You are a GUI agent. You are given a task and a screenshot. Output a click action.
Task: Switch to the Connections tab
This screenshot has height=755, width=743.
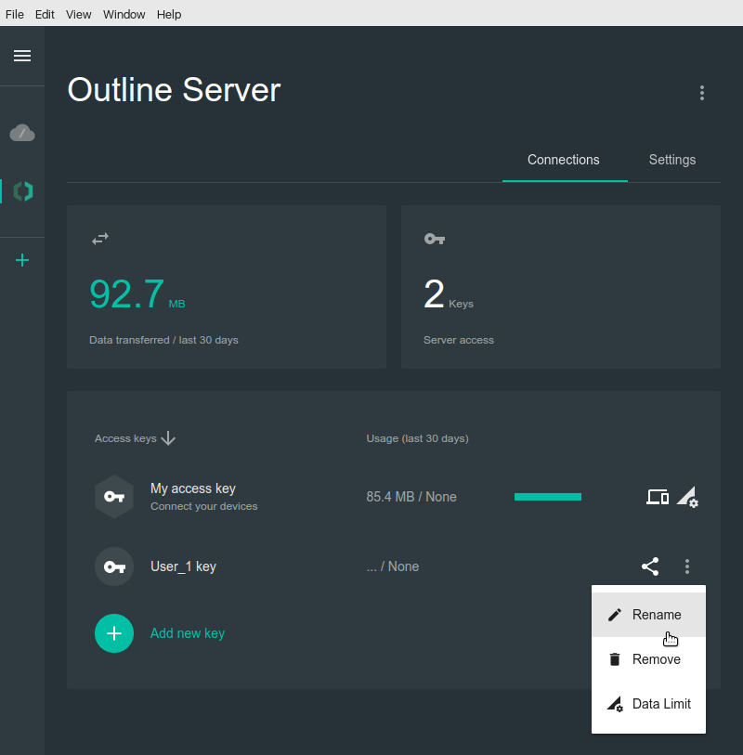[564, 160]
